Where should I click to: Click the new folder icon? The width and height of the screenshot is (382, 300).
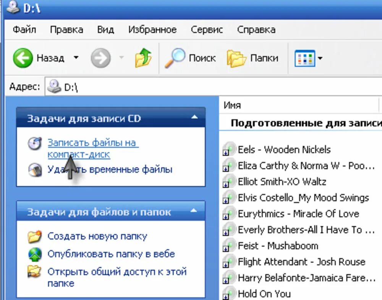point(35,236)
